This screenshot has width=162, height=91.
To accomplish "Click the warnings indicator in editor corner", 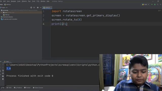I will [x=159, y=11].
